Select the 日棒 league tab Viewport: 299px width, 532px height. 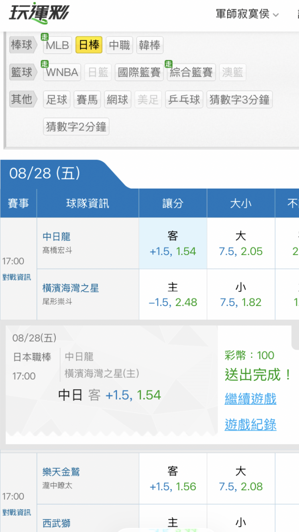89,45
